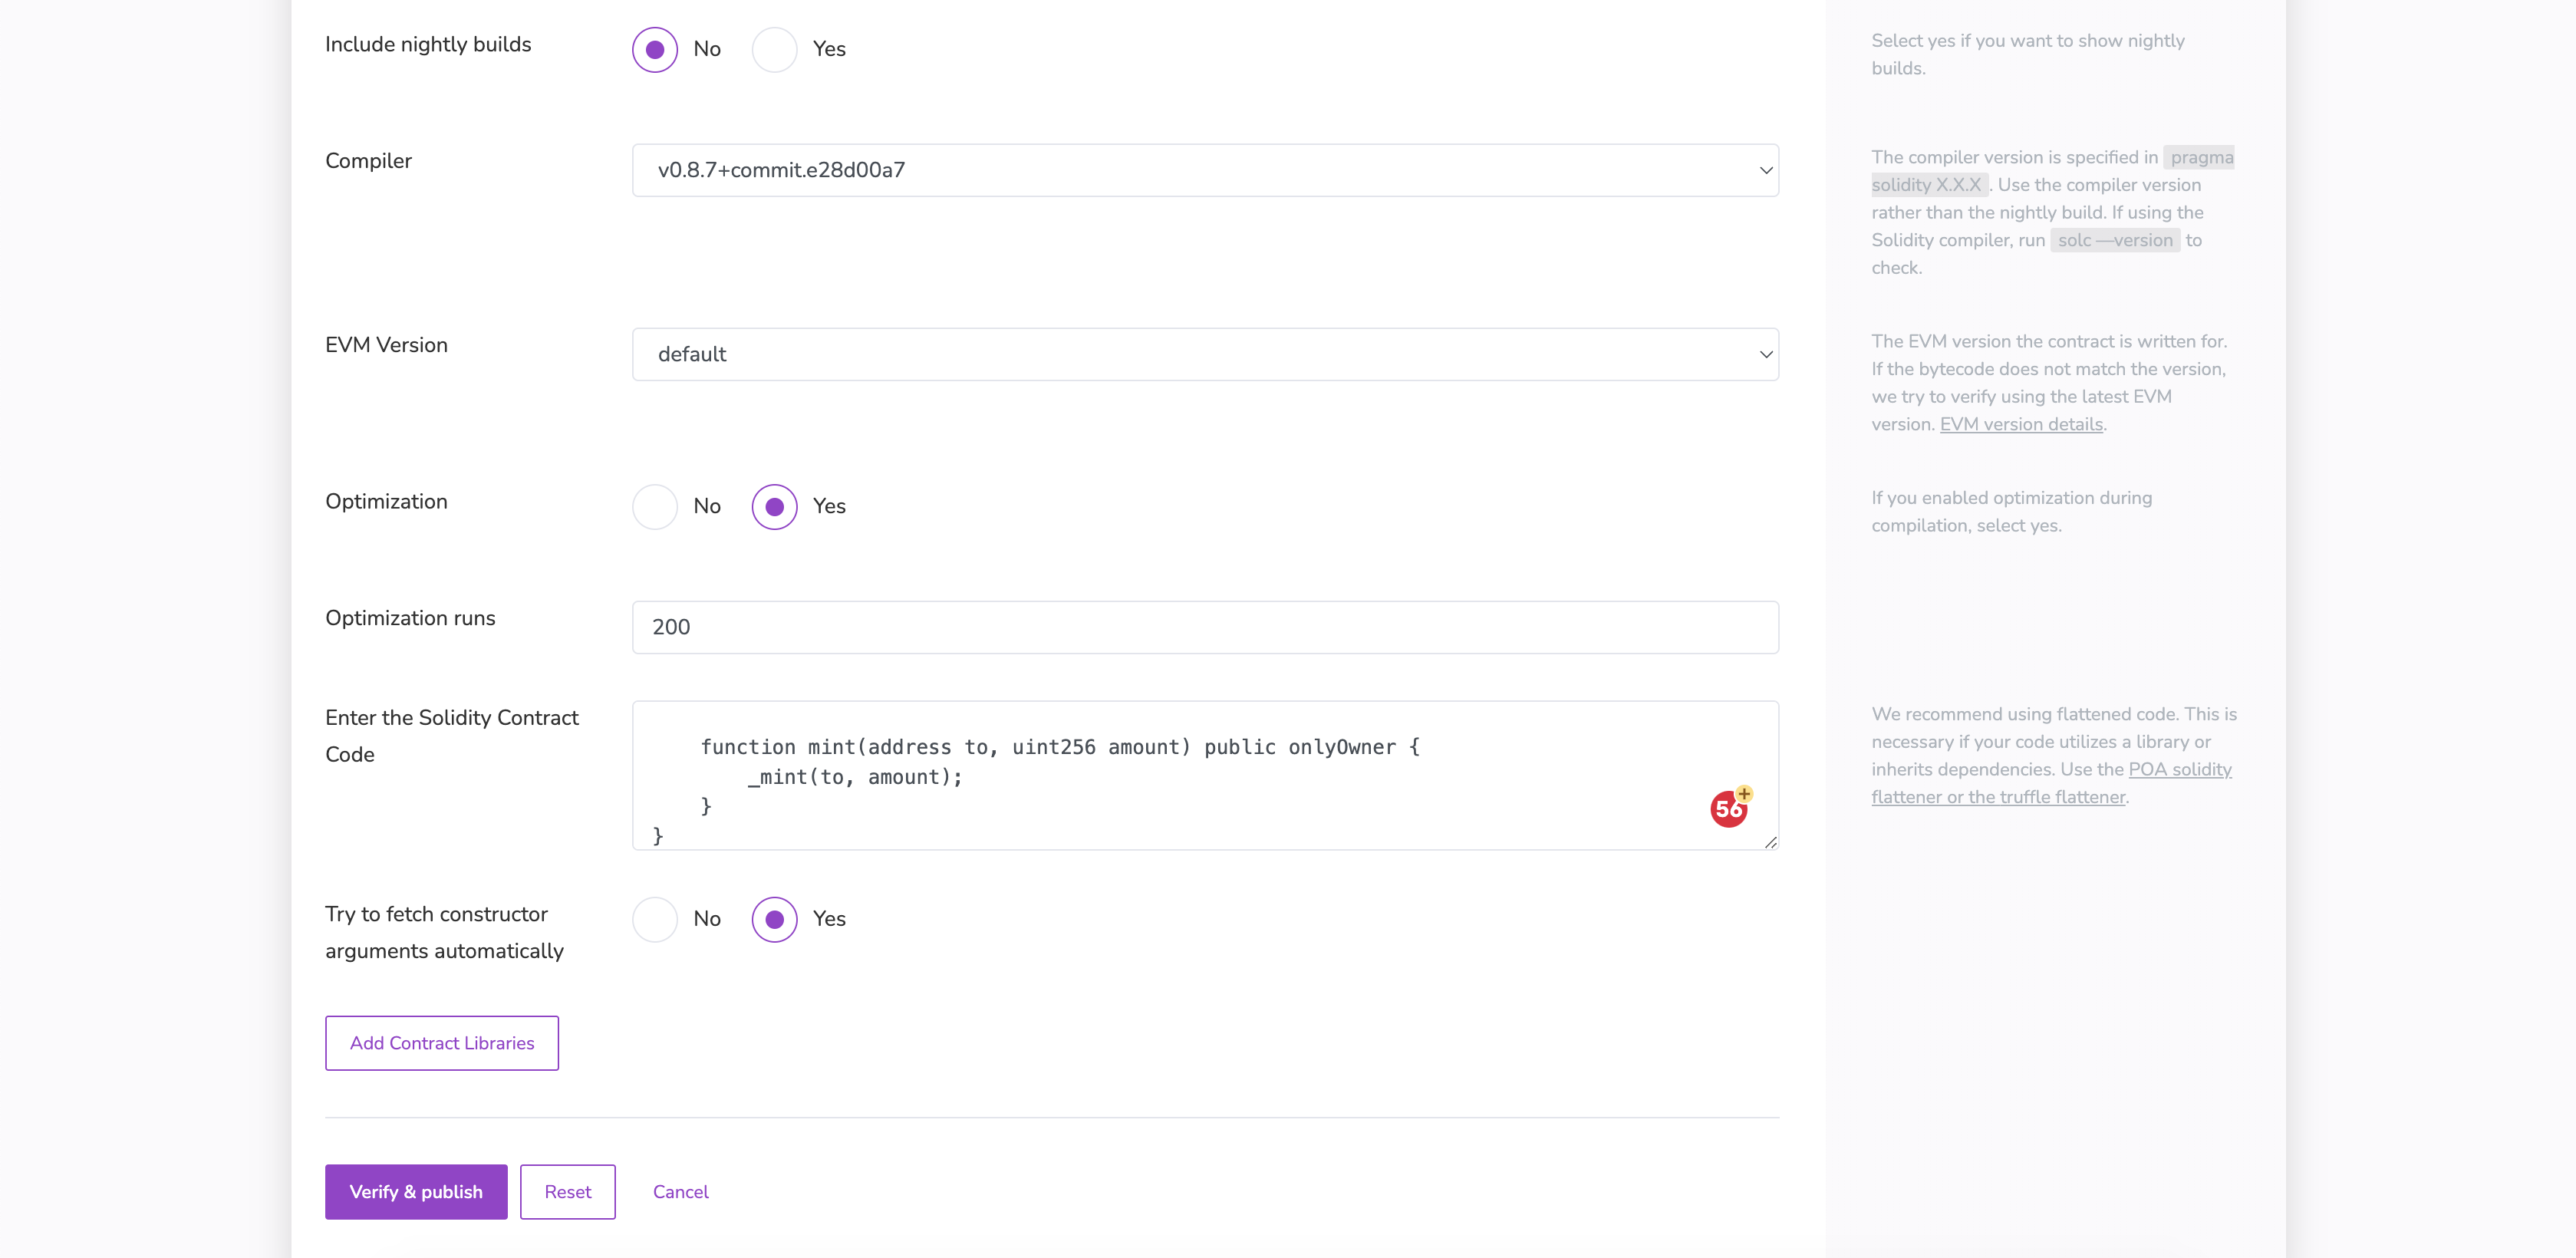Click the Compiler dropdown chevron arrow

(x=1766, y=170)
